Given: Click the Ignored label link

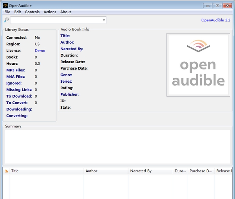Looking at the screenshot, I should point(14,83).
